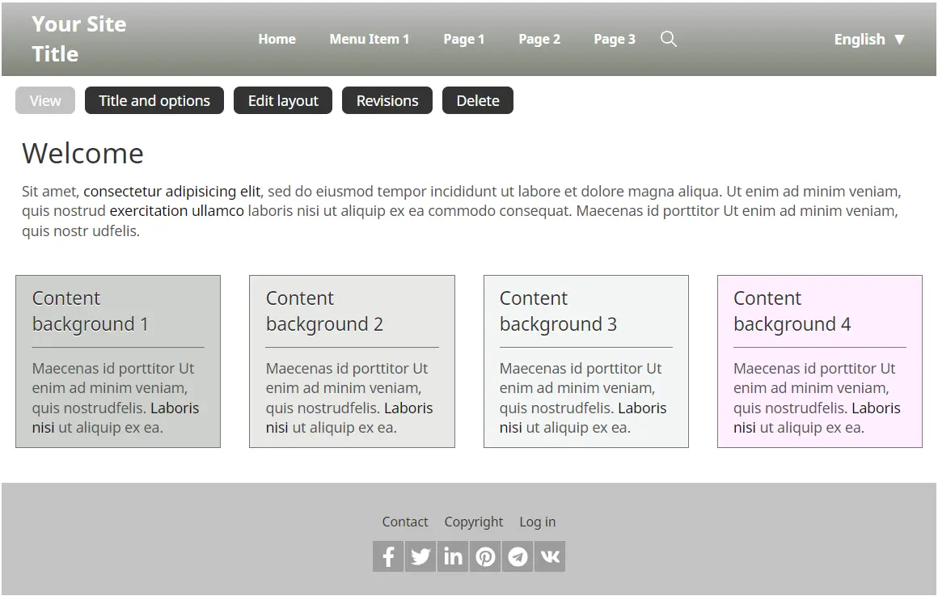Open the Title and options tab
This screenshot has width=938, height=596.
(x=154, y=101)
